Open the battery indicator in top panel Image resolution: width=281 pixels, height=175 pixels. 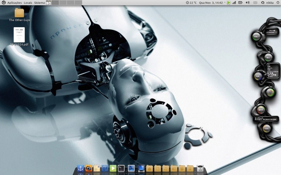240,3
